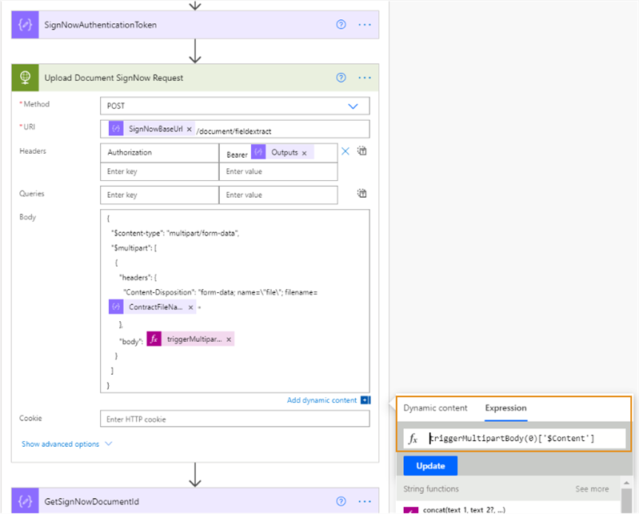Switch to the Dynamic content tab
Image resolution: width=639 pixels, height=514 pixels.
tap(435, 408)
